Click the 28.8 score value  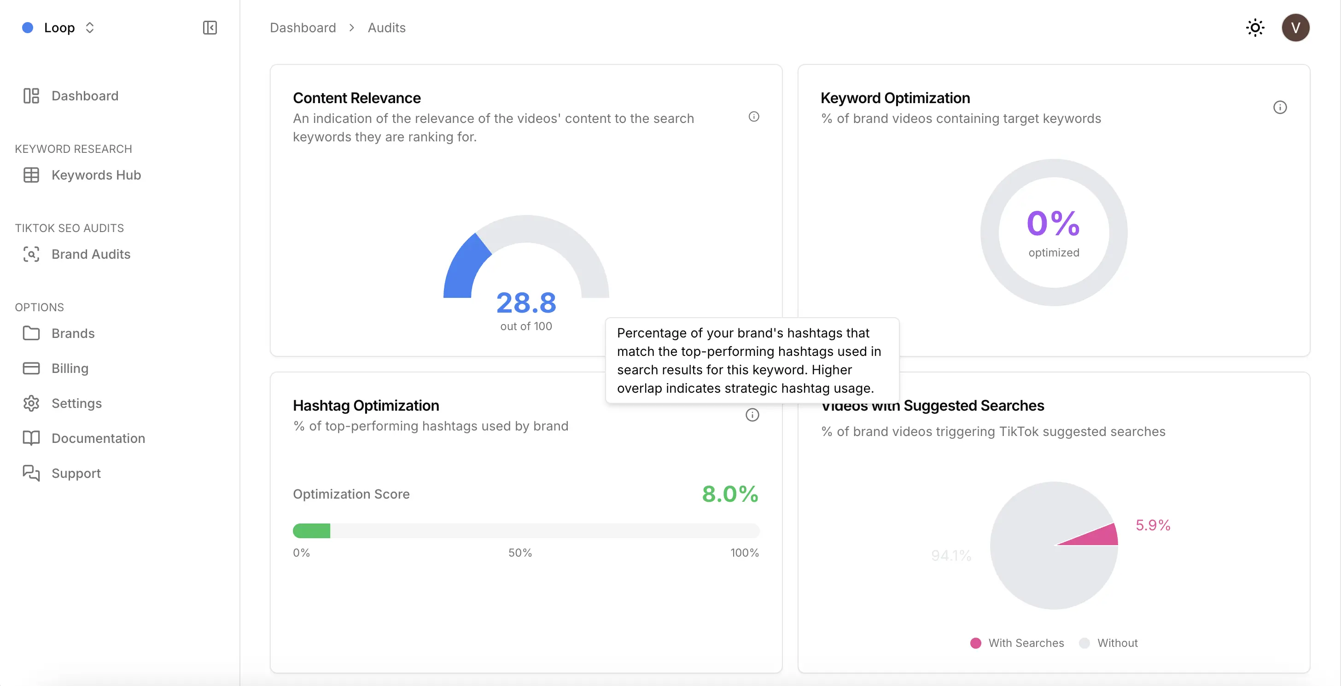click(x=526, y=302)
